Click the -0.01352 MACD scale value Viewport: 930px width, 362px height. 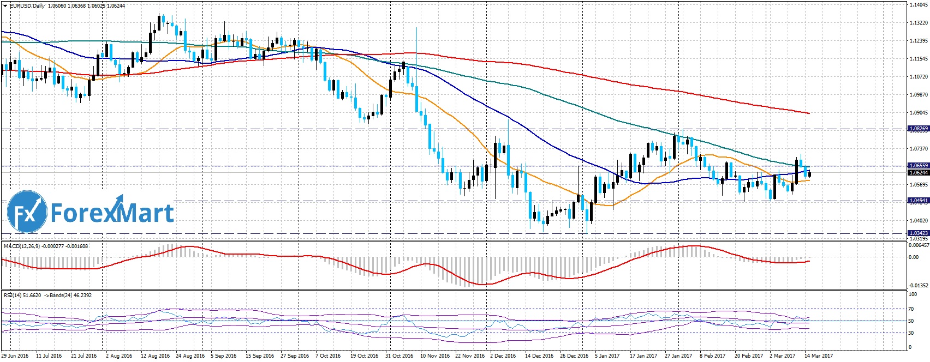tap(919, 285)
